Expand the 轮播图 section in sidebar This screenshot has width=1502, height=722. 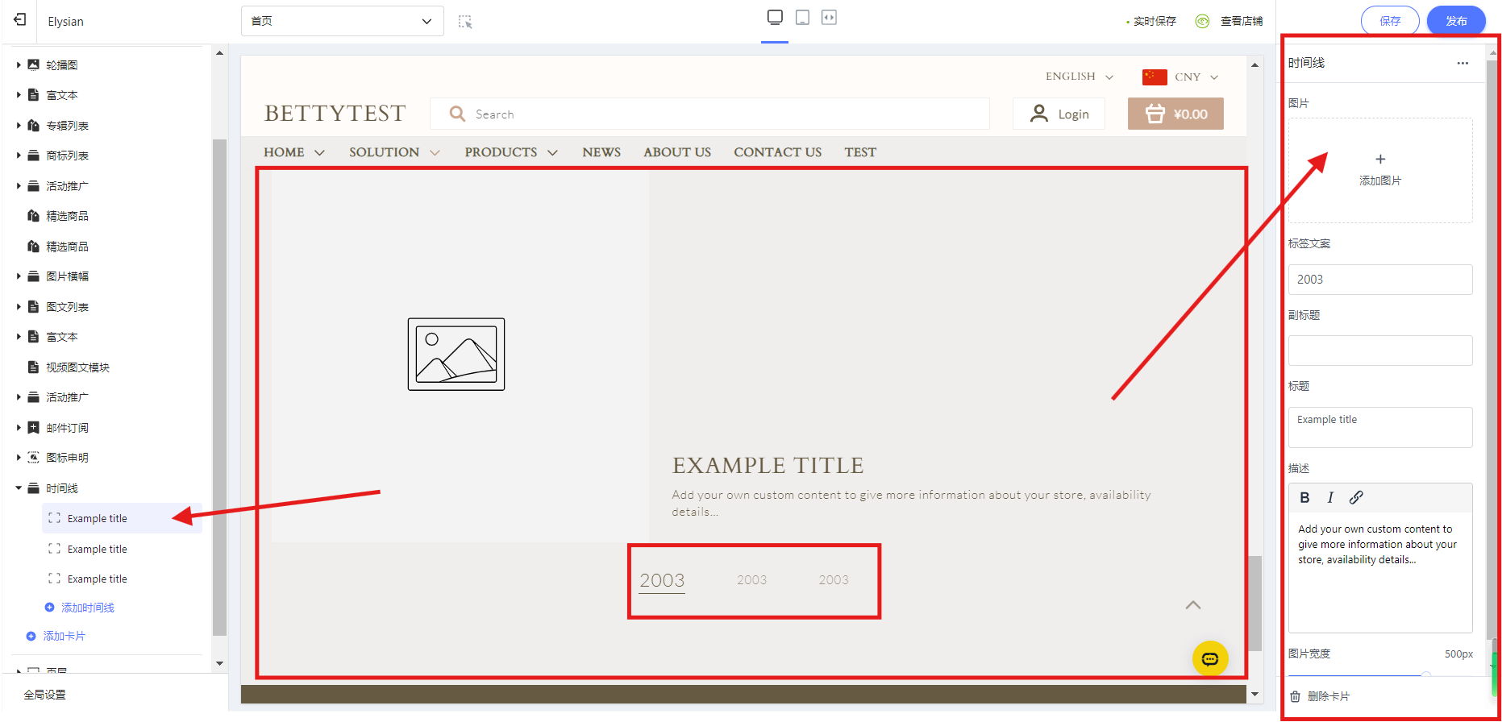[x=19, y=64]
